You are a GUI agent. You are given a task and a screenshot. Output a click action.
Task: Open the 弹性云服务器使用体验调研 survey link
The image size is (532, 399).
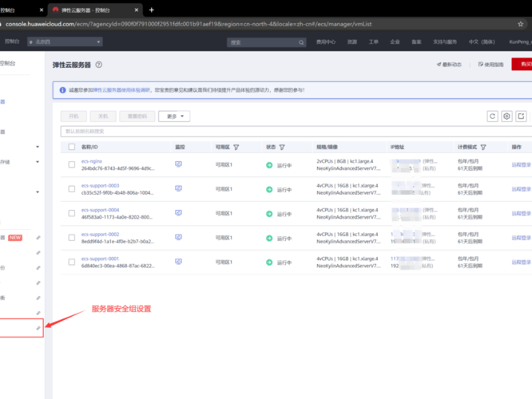click(121, 90)
